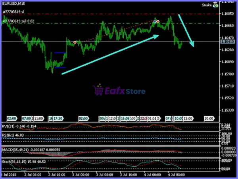
Task: Click the 3 Jul 00:00 time axis label
Action: (x=81, y=175)
